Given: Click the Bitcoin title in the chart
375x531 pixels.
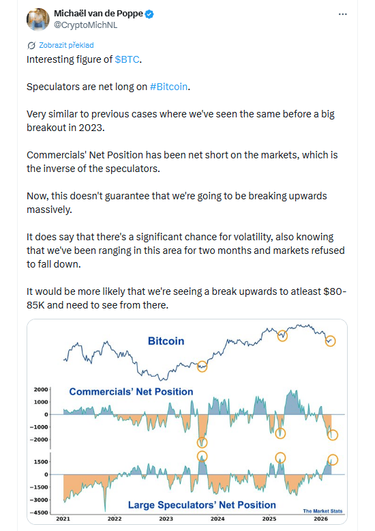Looking at the screenshot, I should click(166, 341).
